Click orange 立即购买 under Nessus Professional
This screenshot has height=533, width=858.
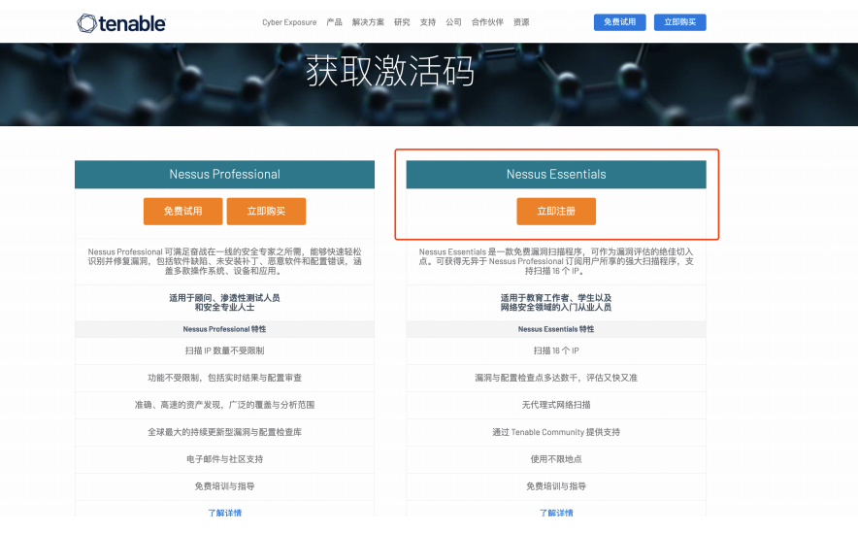tap(266, 212)
